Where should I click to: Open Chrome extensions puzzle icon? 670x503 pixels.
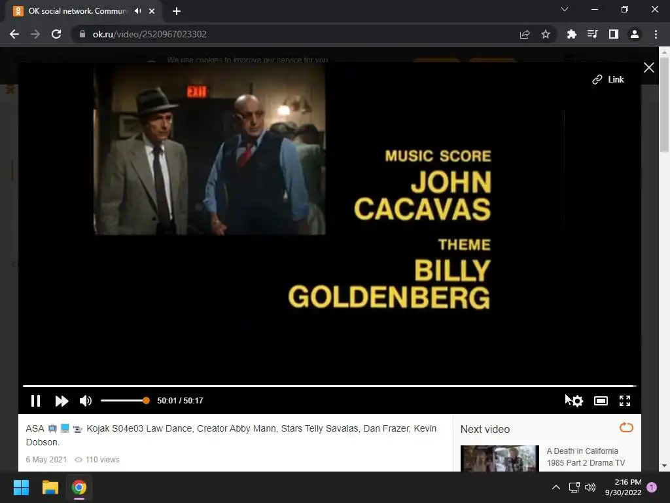point(571,34)
